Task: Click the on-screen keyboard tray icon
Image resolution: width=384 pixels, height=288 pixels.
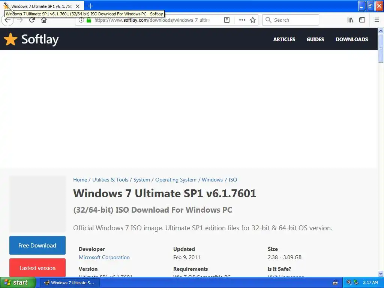Action: point(335,283)
